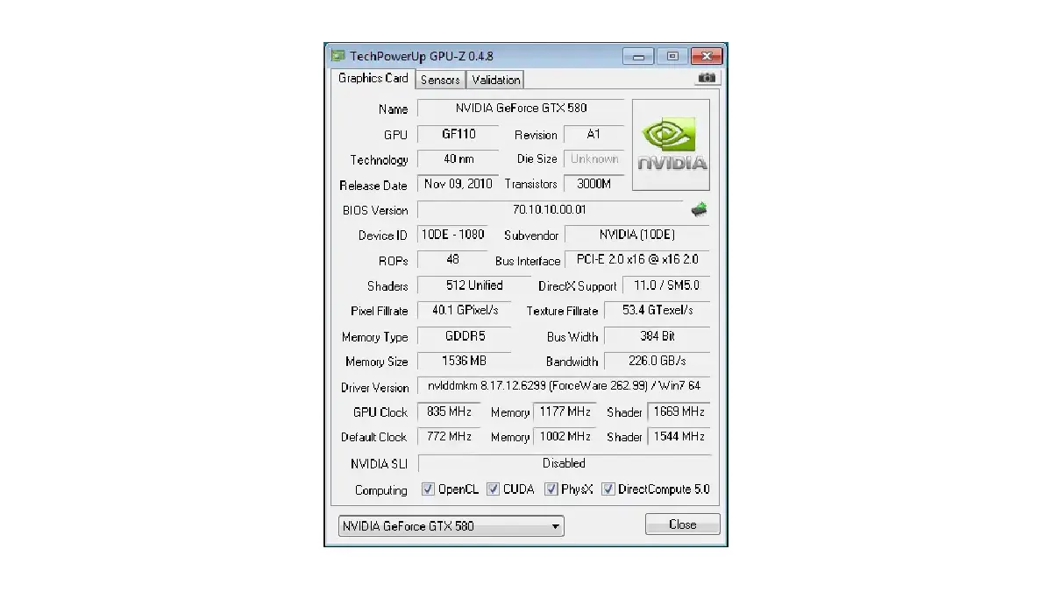This screenshot has width=1052, height=591.
Task: Click the 'Subvendor' label
Action: 531,236
